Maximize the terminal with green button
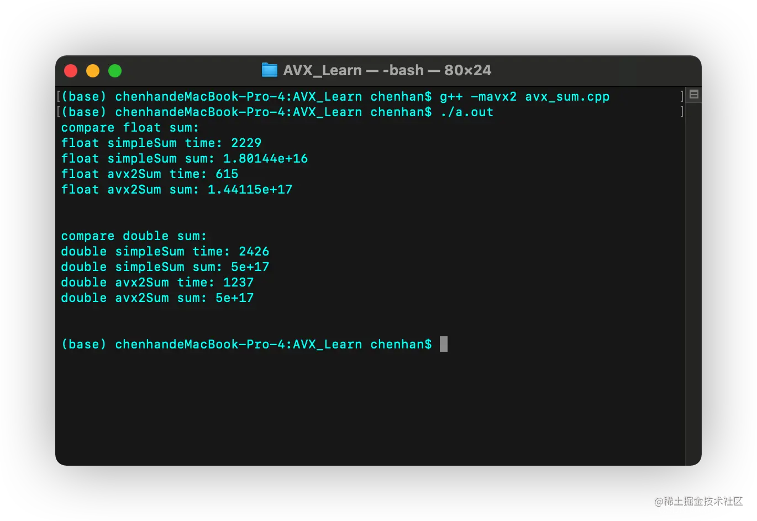 click(115, 71)
